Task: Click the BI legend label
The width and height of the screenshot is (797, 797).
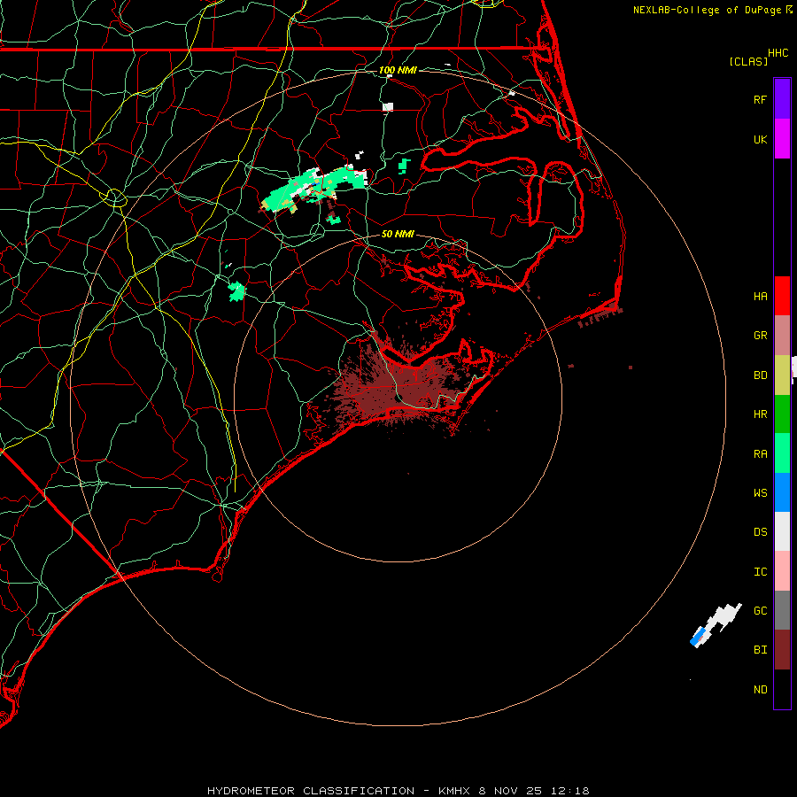Action: pos(760,650)
